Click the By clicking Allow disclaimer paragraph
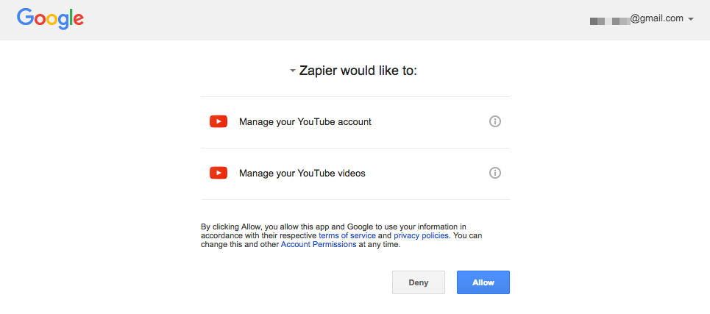Image resolution: width=710 pixels, height=314 pixels. pos(342,236)
